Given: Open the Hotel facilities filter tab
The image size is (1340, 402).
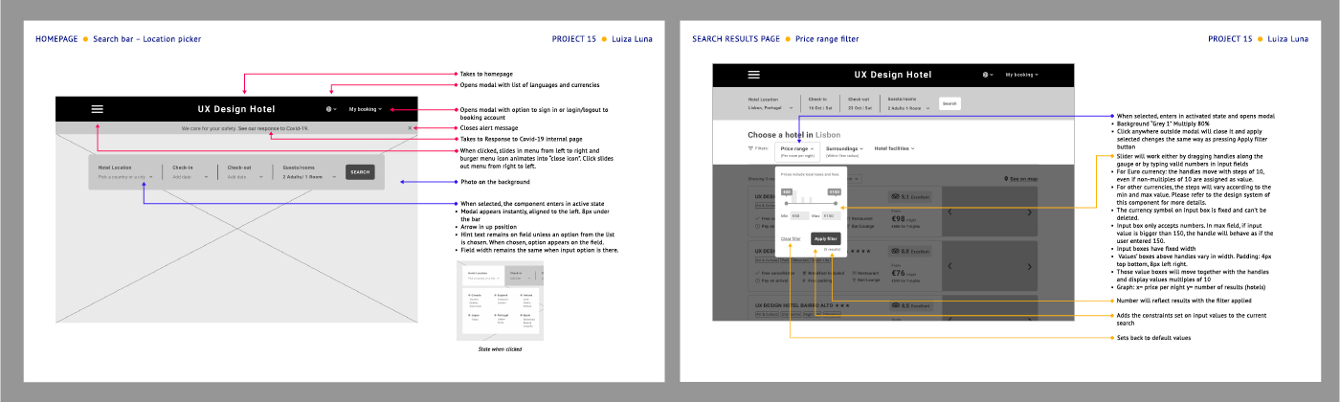Looking at the screenshot, I should pyautogui.click(x=894, y=148).
